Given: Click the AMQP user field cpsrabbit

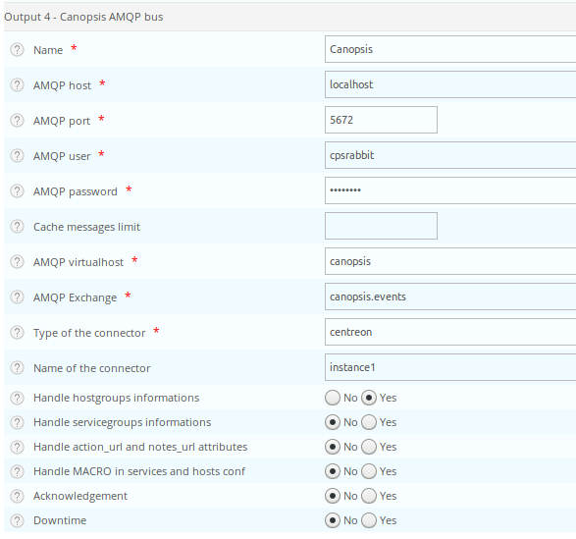Looking at the screenshot, I should tap(450, 155).
